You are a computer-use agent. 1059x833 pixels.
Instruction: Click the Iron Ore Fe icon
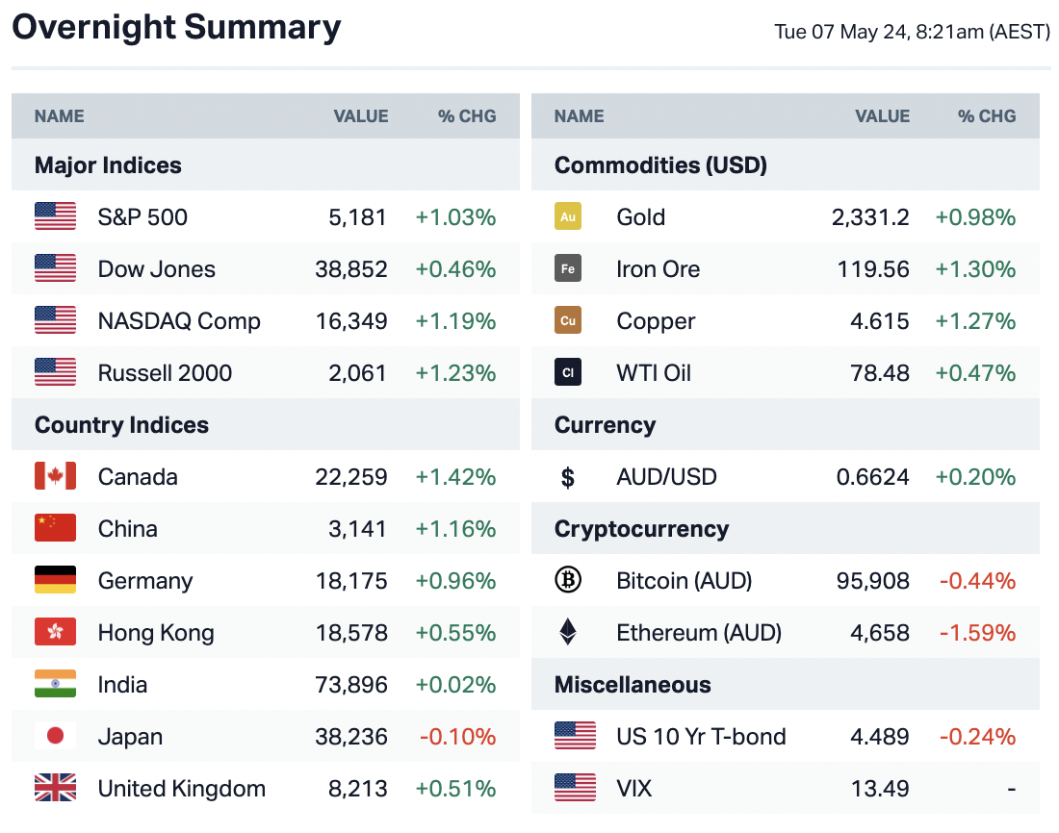[568, 269]
